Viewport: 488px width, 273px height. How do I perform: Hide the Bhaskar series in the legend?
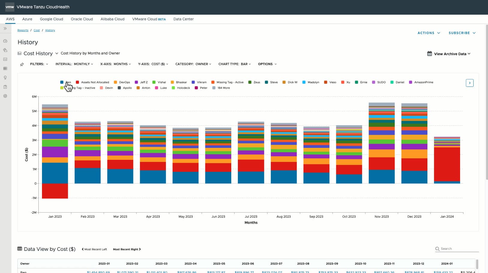coord(179,82)
